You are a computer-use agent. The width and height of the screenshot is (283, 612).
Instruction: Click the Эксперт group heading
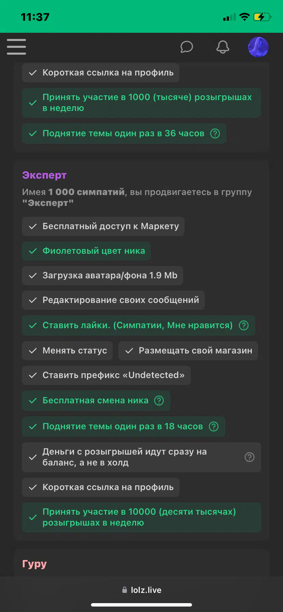coord(44,175)
